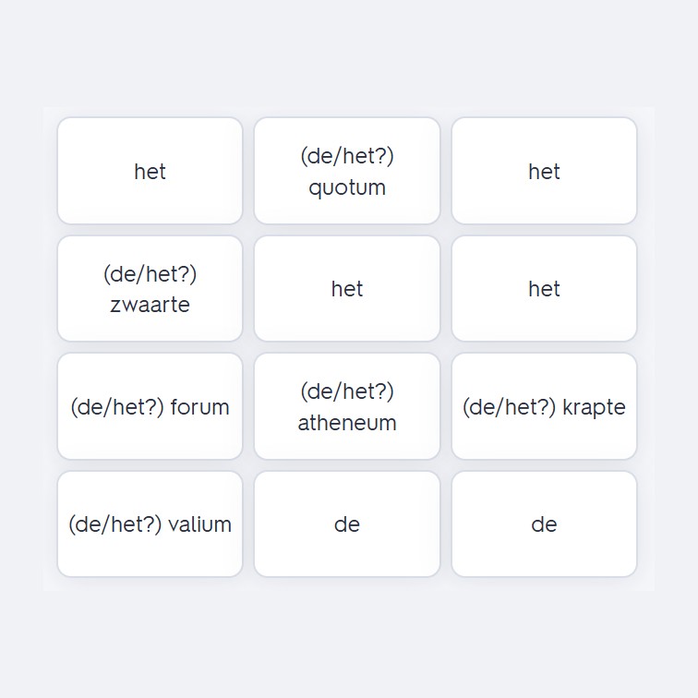Click the top-right corner 'het' card
Image resolution: width=698 pixels, height=698 pixels.
click(544, 171)
